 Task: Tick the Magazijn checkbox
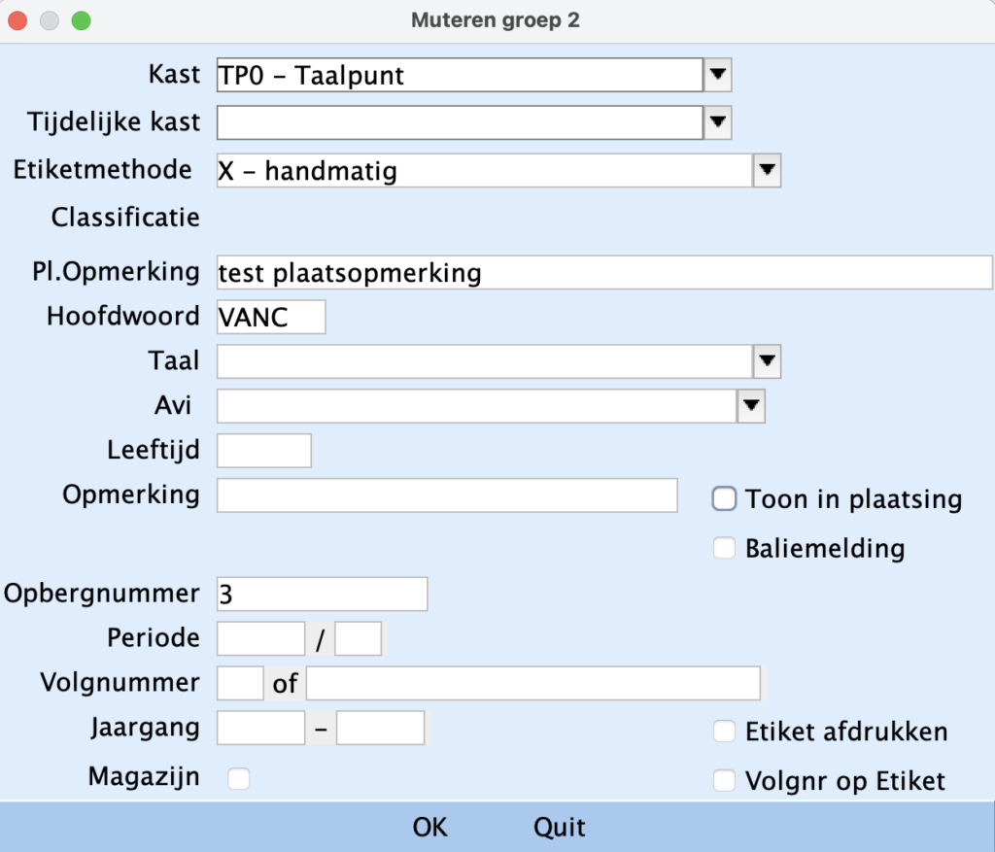pyautogui.click(x=238, y=778)
